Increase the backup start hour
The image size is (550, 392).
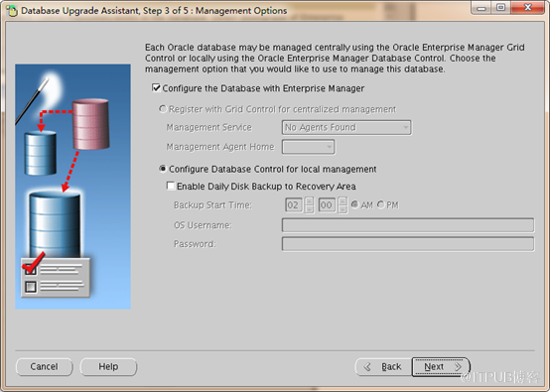pos(309,201)
